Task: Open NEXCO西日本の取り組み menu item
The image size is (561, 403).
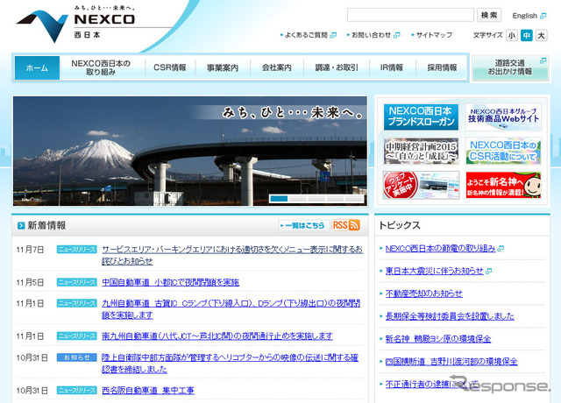Action: click(102, 67)
